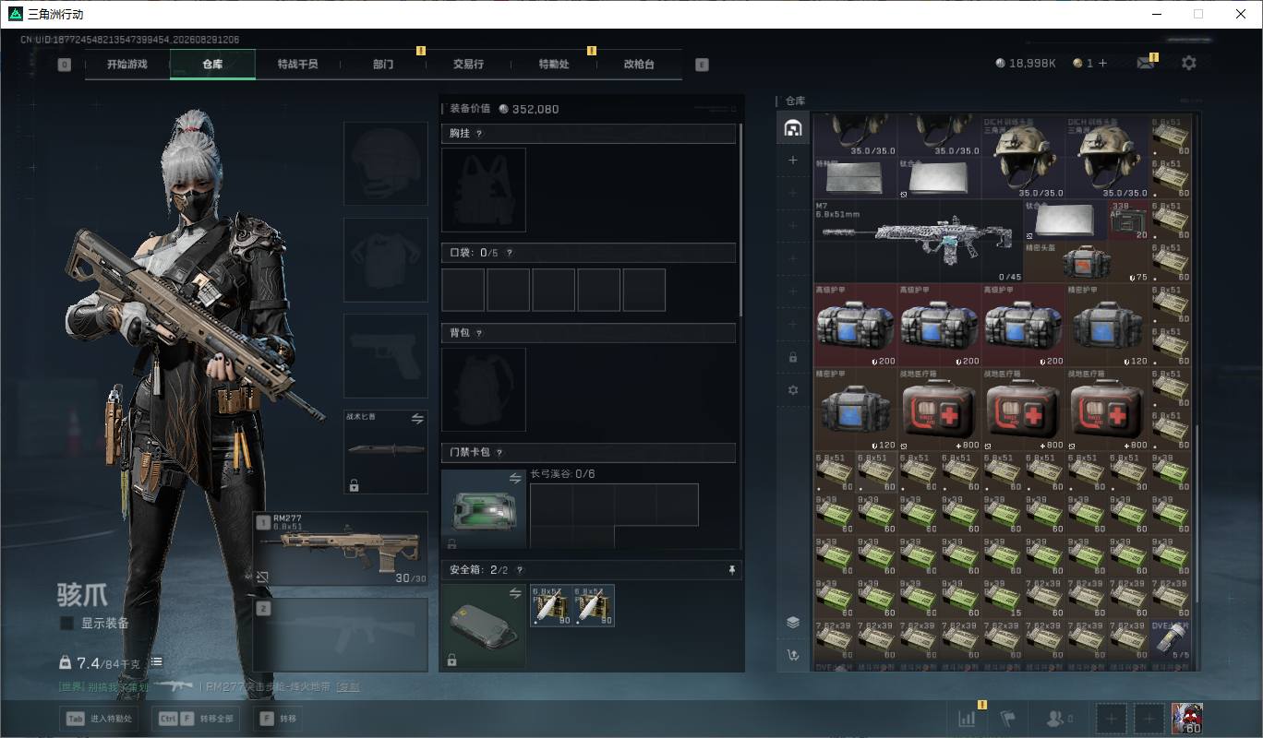Switch to the 开始游戏 tab
The image size is (1263, 738).
127,65
